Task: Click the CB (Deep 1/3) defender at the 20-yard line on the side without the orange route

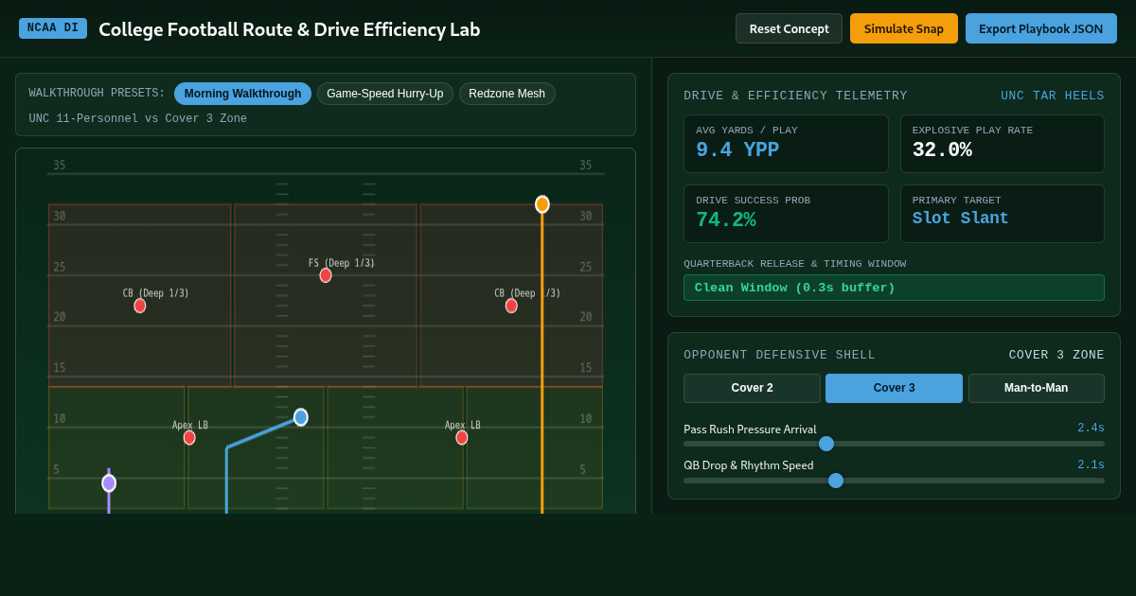Action: tap(140, 306)
